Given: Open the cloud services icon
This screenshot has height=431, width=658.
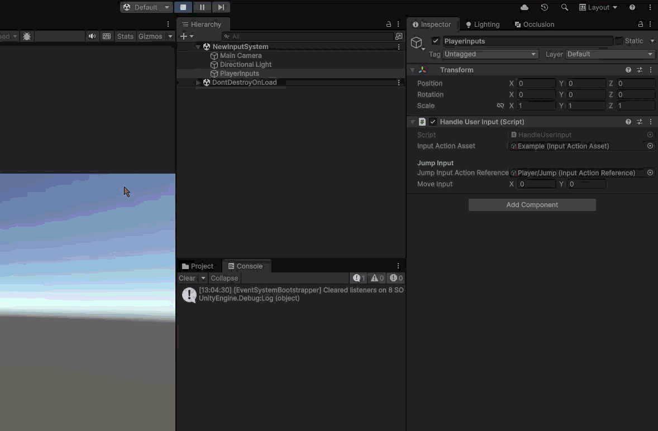Looking at the screenshot, I should [x=524, y=7].
